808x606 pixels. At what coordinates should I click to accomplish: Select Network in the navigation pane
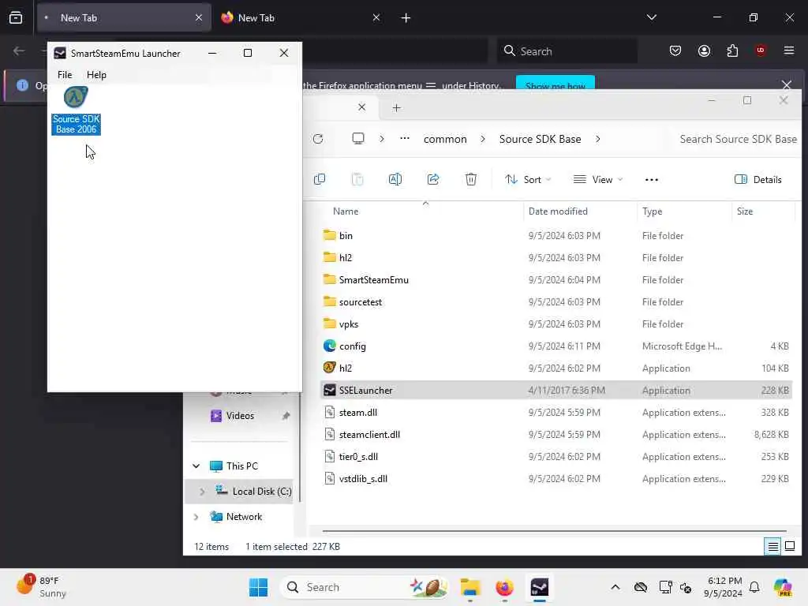click(x=245, y=517)
